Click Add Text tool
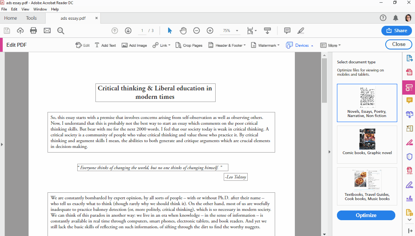The width and height of the screenshot is (415, 236). (x=105, y=45)
